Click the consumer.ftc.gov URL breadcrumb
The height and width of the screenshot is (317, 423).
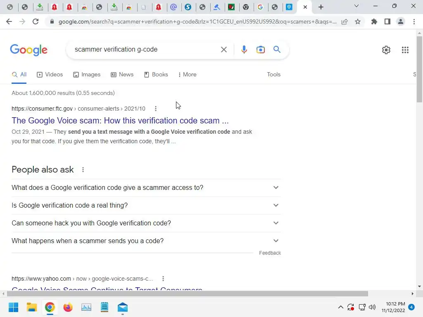pyautogui.click(x=78, y=109)
